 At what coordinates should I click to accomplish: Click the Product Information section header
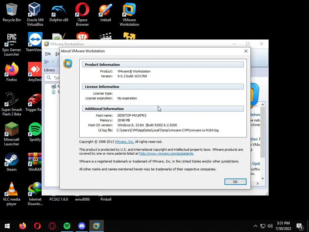coord(163,65)
